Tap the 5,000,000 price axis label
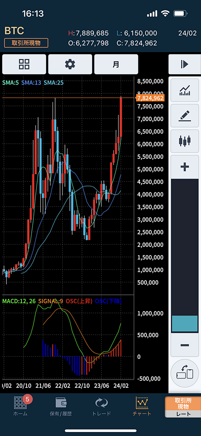 point(150,169)
